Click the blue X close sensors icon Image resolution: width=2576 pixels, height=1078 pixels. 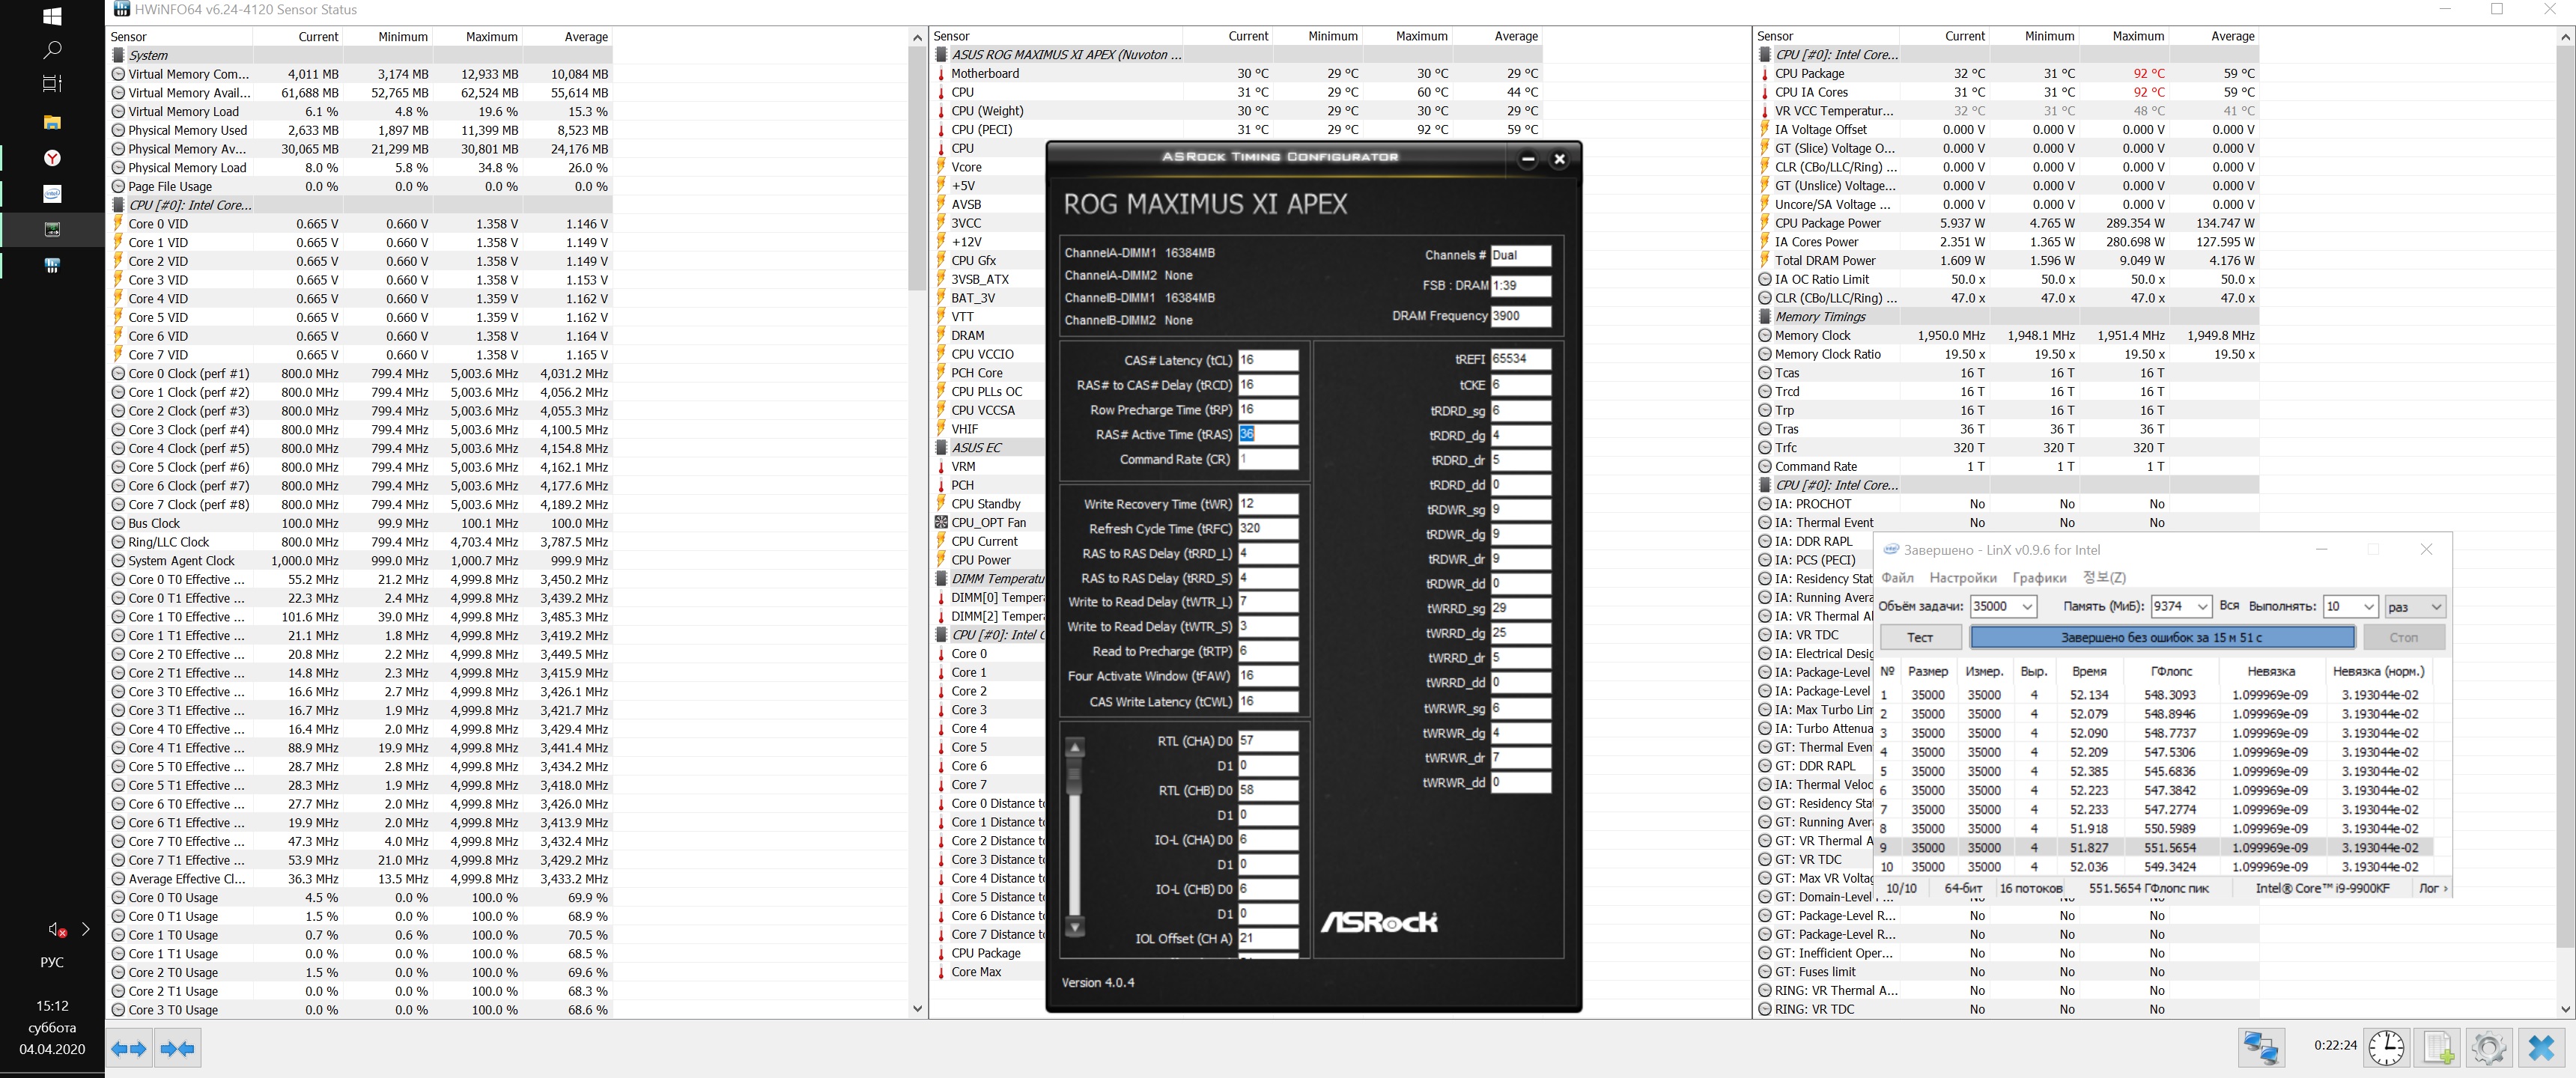pyautogui.click(x=2541, y=1047)
